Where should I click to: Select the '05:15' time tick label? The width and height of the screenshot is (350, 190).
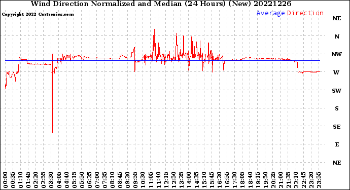tap(74, 180)
